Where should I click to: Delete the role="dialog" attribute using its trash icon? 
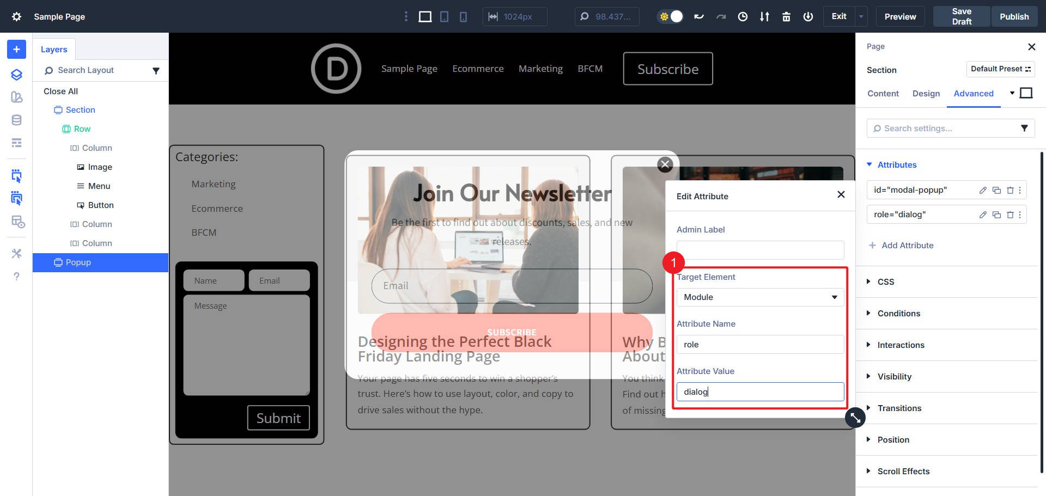1009,214
